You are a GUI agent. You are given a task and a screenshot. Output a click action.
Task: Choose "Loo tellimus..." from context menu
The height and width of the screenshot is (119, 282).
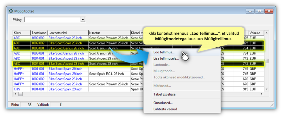tap(164, 52)
